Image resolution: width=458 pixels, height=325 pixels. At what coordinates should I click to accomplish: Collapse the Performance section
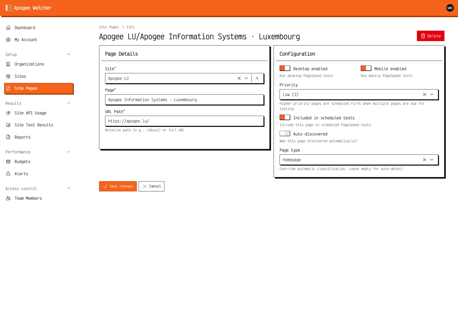(x=69, y=152)
